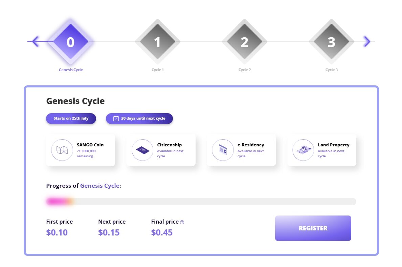Click the calendar icon in days badge
This screenshot has width=402, height=267.
[x=116, y=119]
